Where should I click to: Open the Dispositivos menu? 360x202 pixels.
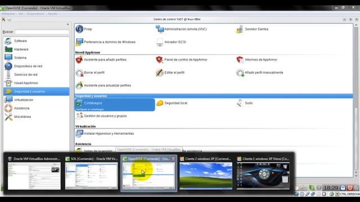(35, 13)
